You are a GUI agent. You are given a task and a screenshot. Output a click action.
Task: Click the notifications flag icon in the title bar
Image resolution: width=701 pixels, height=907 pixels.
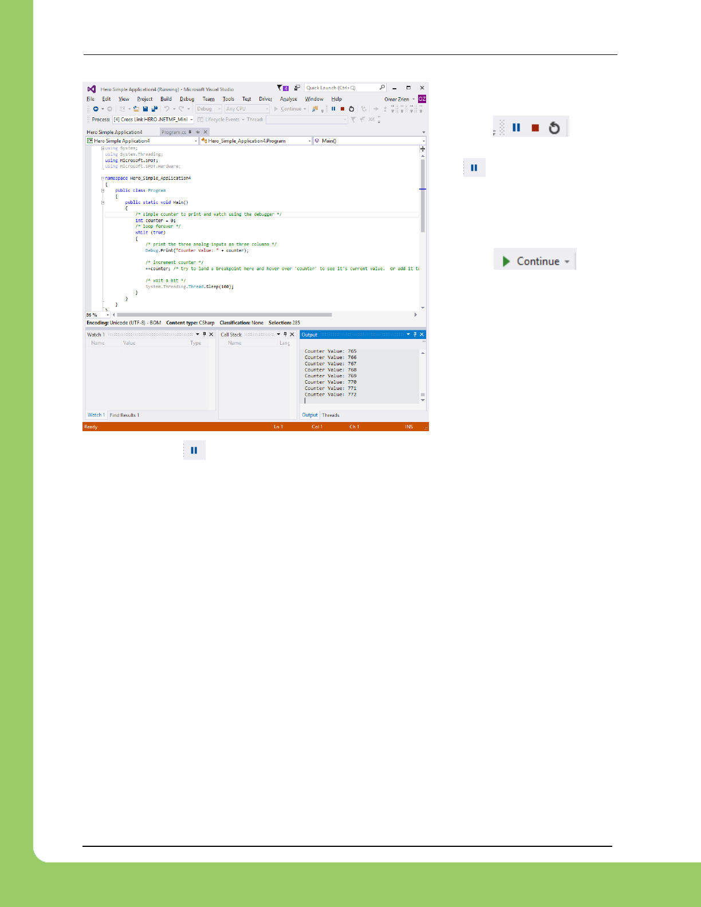pos(283,88)
